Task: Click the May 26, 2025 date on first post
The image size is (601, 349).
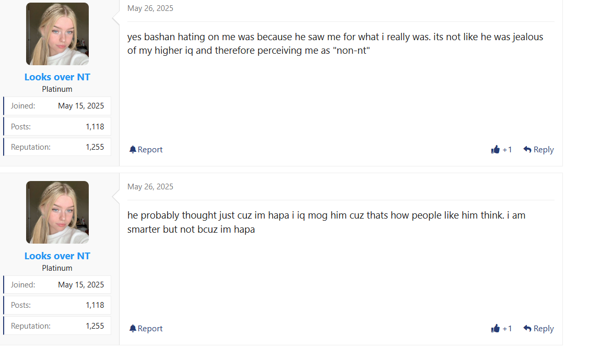Action: (x=150, y=8)
